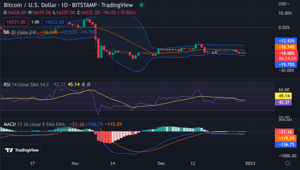This screenshot has height=170, width=300.
Task: Click RSI legend yellow value 45.14
Action: [x=73, y=85]
